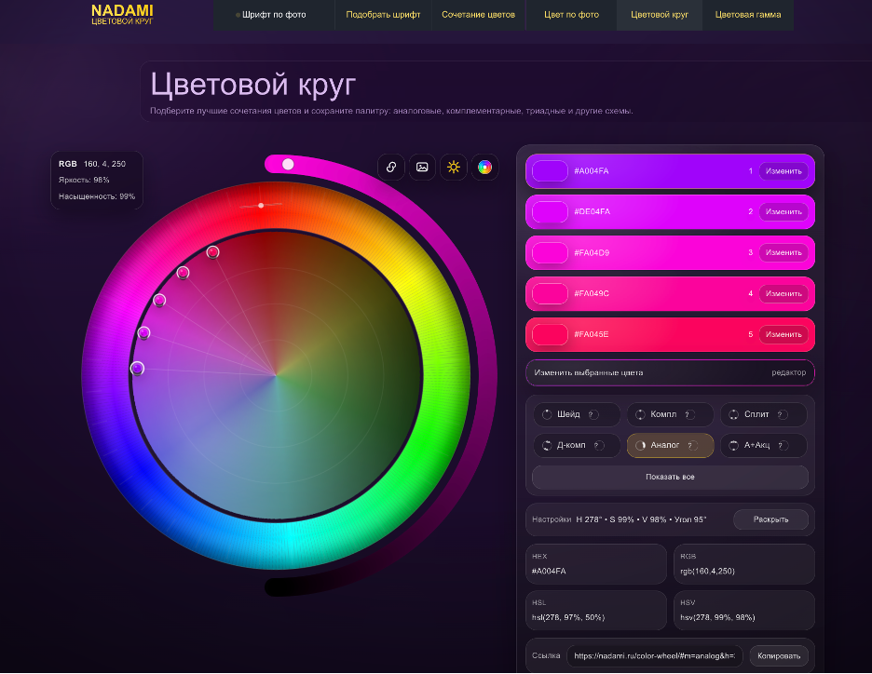Open the help icon beside Компл
This screenshot has height=674, width=872.
coord(688,415)
